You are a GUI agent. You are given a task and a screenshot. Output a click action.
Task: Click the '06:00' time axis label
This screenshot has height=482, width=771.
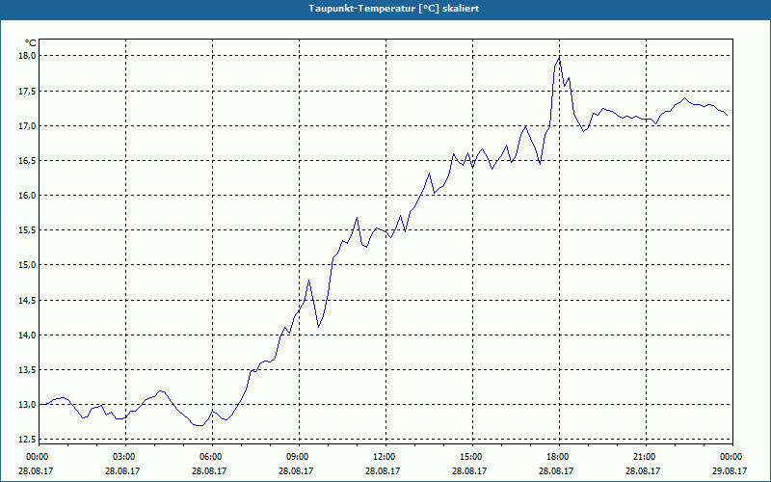click(212, 457)
